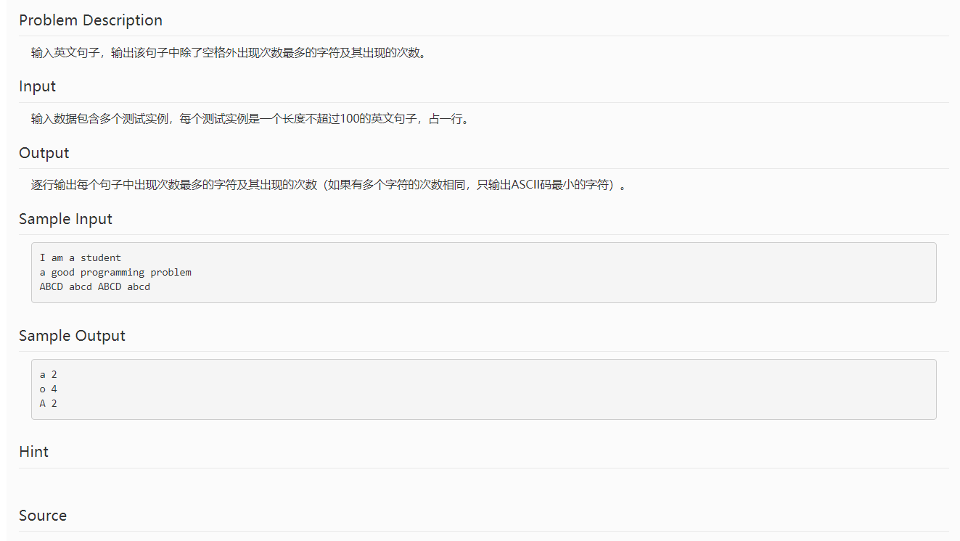Select the line 'ABCD abcd ABCD abcd'
The image size is (960, 541).
(x=94, y=286)
